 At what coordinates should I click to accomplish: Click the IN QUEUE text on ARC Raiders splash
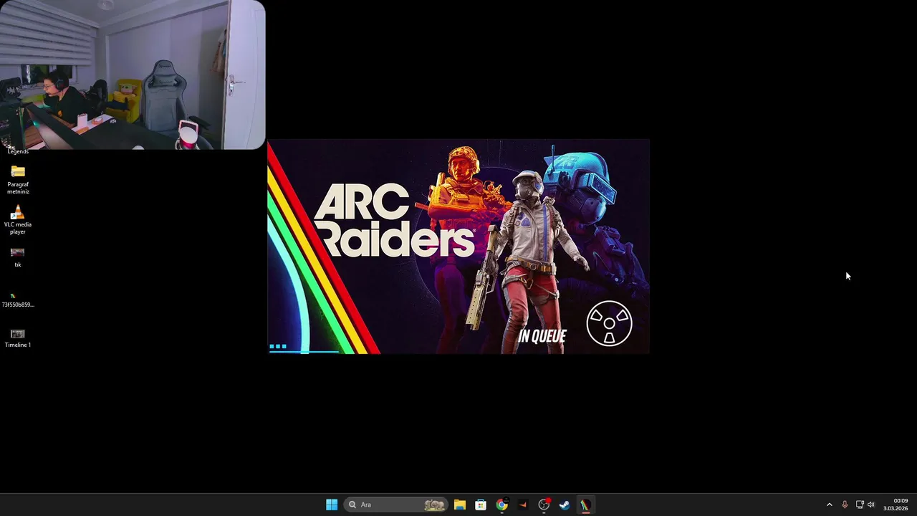tap(542, 336)
